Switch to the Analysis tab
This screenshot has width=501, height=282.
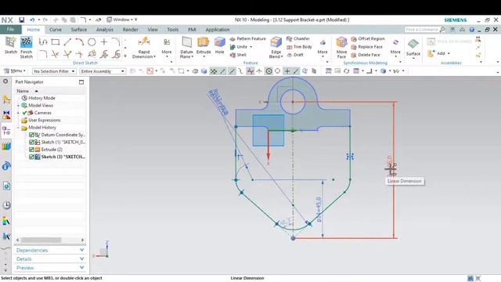pyautogui.click(x=105, y=30)
